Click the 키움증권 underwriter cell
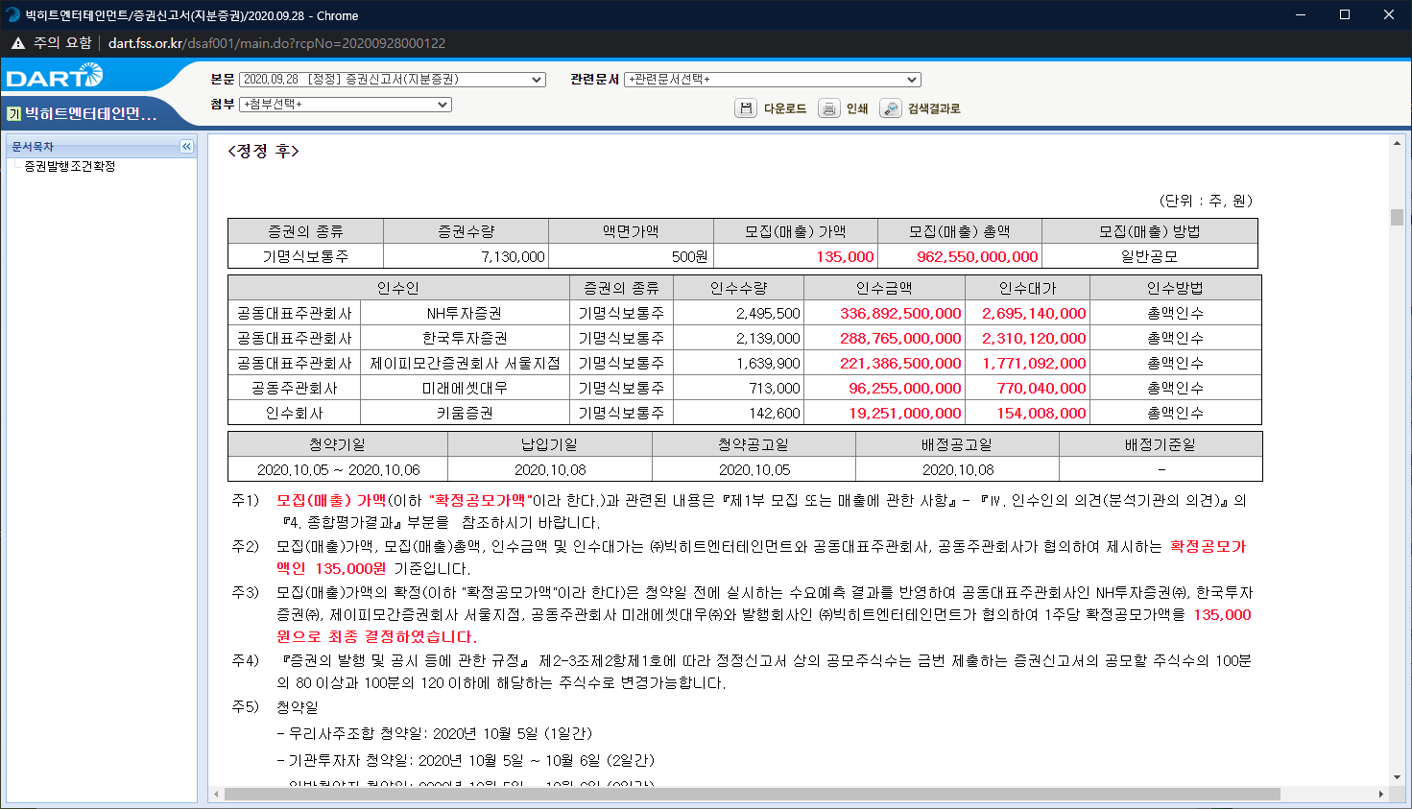Screen dimensions: 1412x809 (x=465, y=413)
